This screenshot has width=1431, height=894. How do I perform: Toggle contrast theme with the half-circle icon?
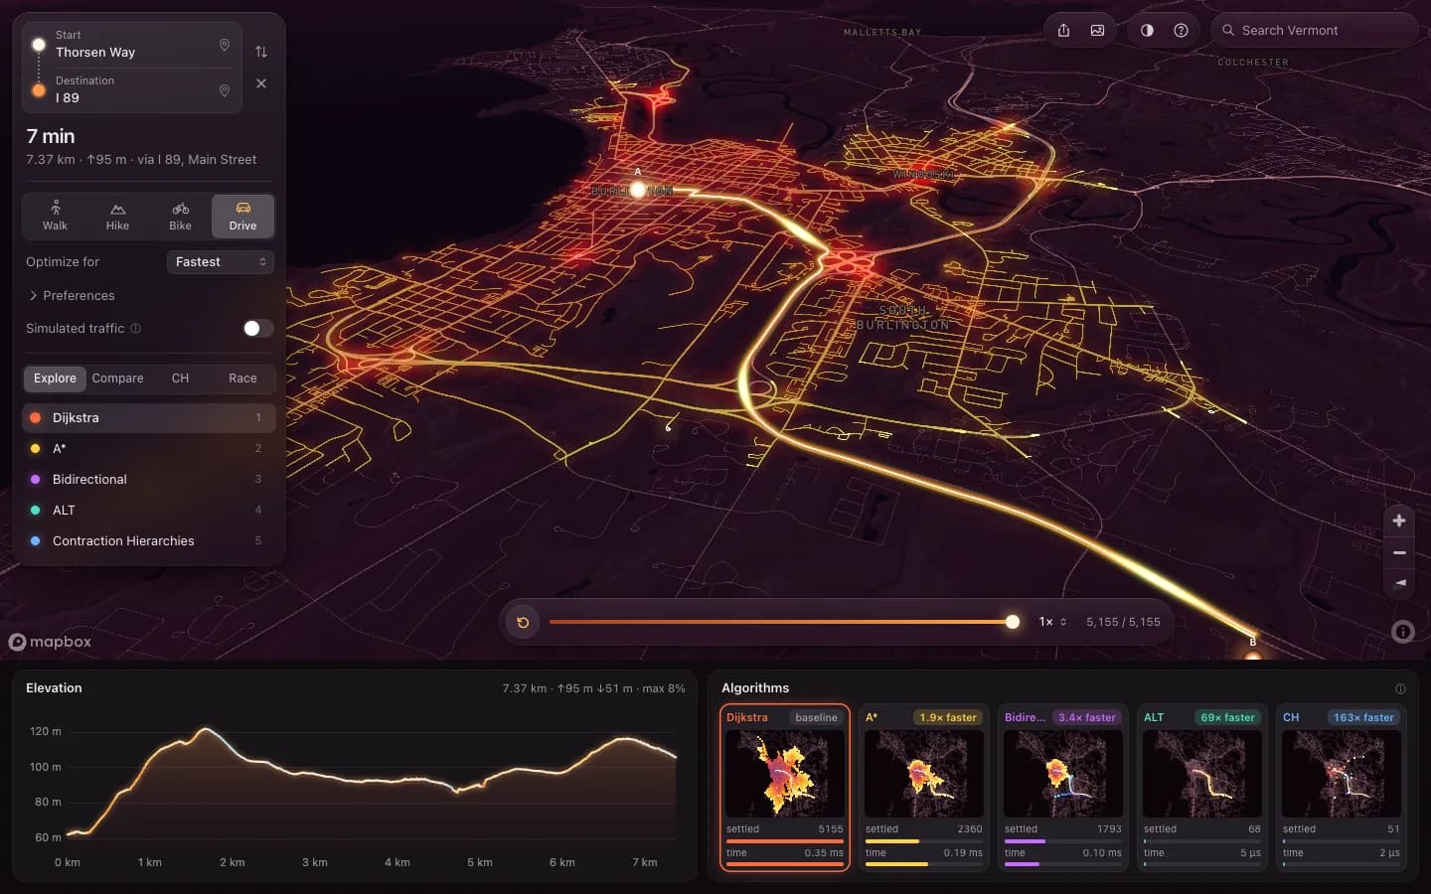pos(1147,31)
